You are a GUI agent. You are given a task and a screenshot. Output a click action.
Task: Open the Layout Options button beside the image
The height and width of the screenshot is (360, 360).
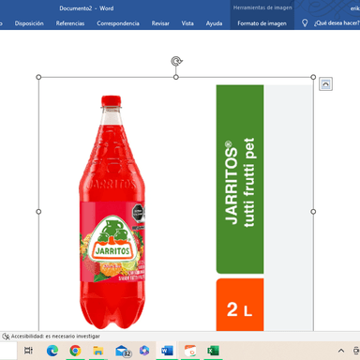click(x=325, y=84)
